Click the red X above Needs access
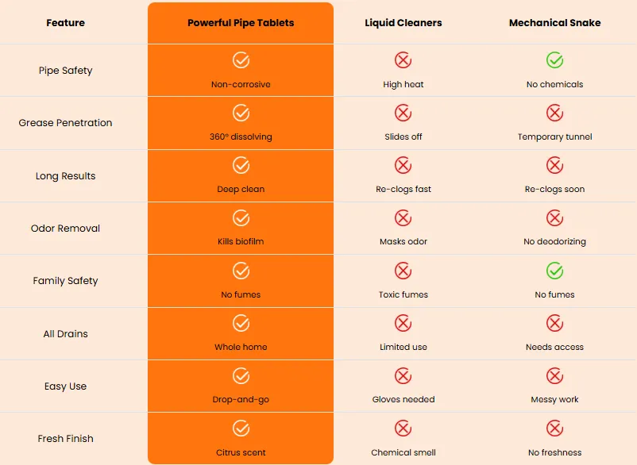637x465 pixels. click(554, 324)
